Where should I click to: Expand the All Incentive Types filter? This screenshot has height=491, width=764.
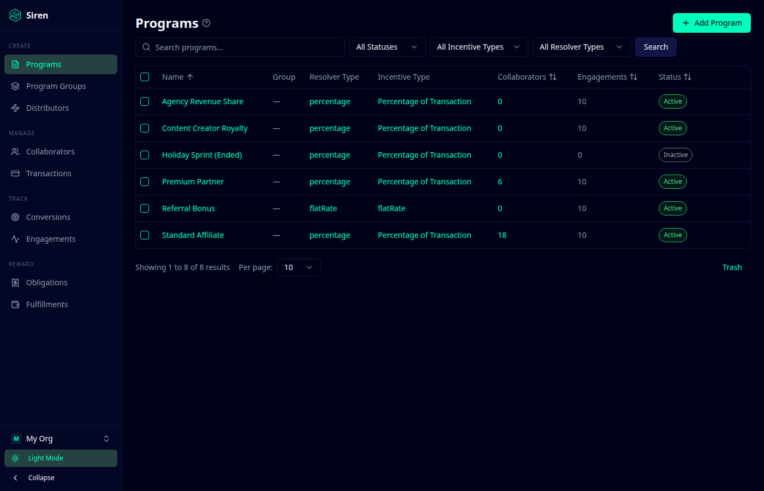(479, 47)
